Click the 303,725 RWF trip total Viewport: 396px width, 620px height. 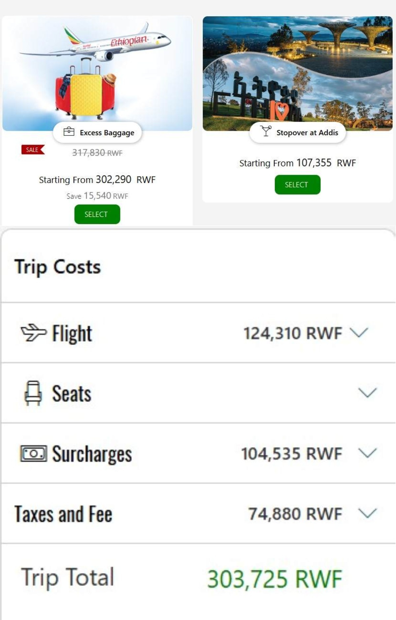(275, 579)
